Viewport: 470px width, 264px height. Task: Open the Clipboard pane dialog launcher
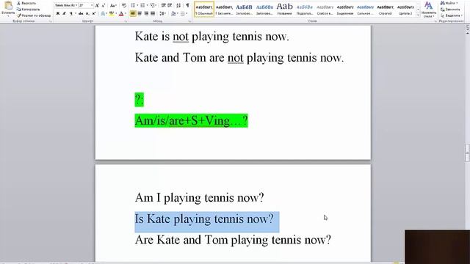(51, 21)
